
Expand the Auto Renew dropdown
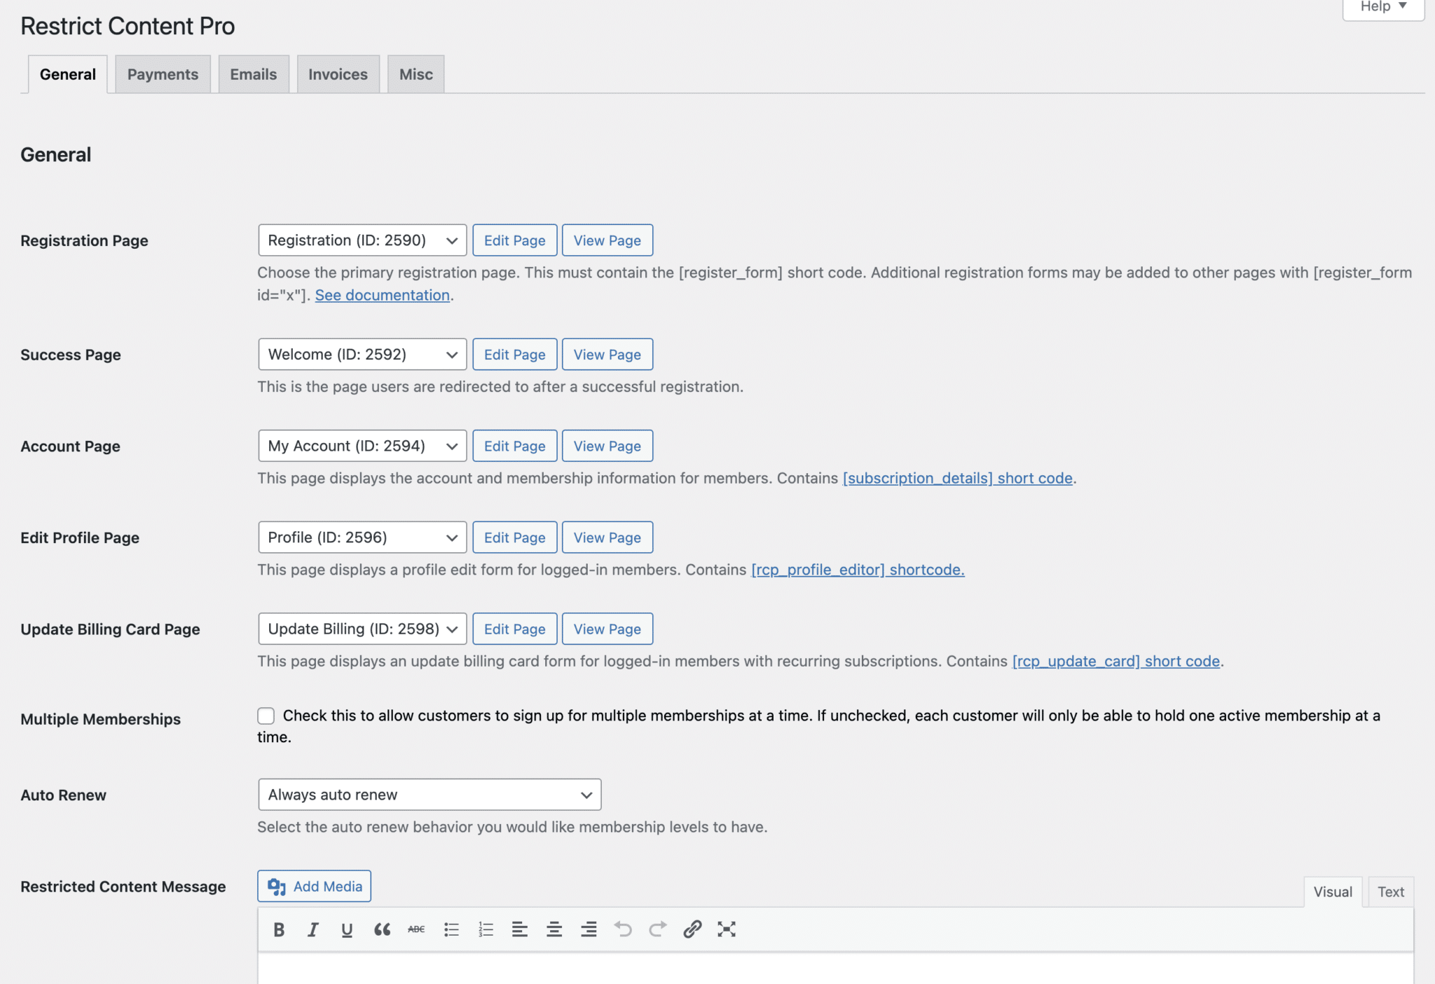tap(429, 795)
